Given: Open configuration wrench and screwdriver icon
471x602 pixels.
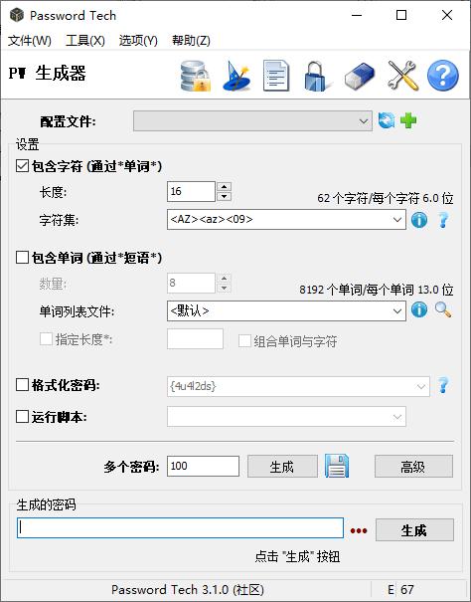Looking at the screenshot, I should pyautogui.click(x=402, y=76).
